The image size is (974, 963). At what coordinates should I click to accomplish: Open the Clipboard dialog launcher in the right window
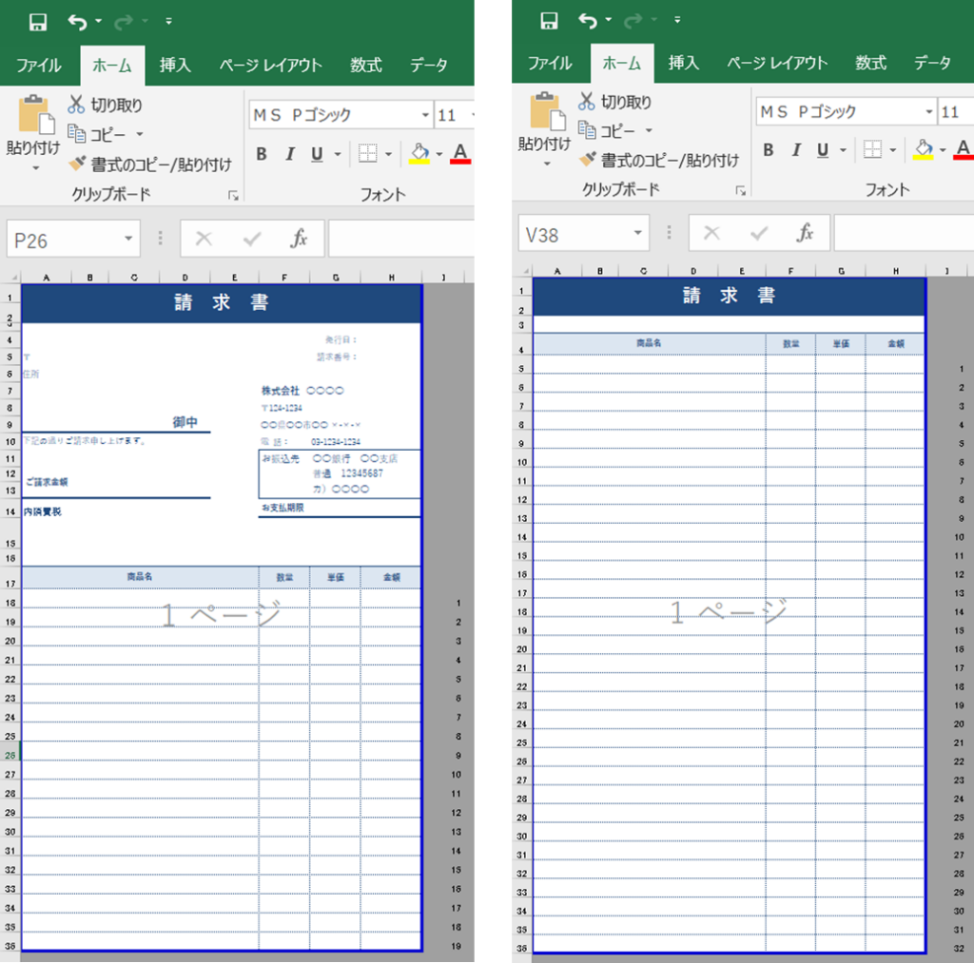[x=740, y=191]
